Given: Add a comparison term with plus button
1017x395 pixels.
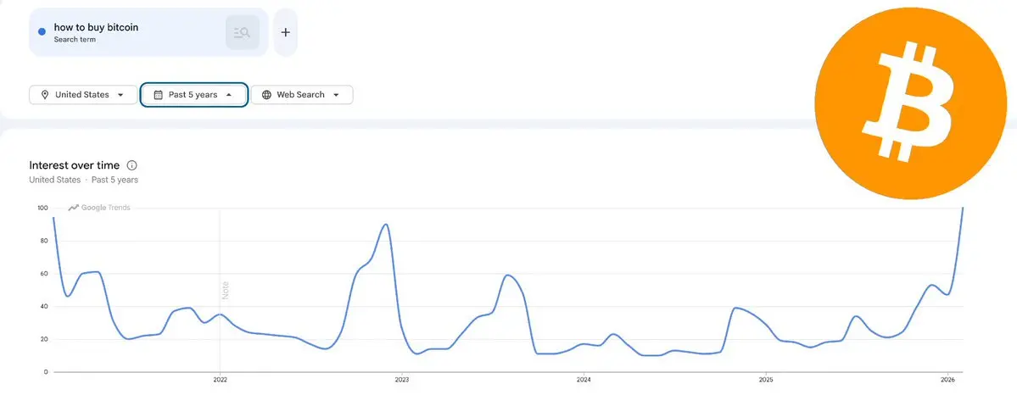Looking at the screenshot, I should click(285, 32).
